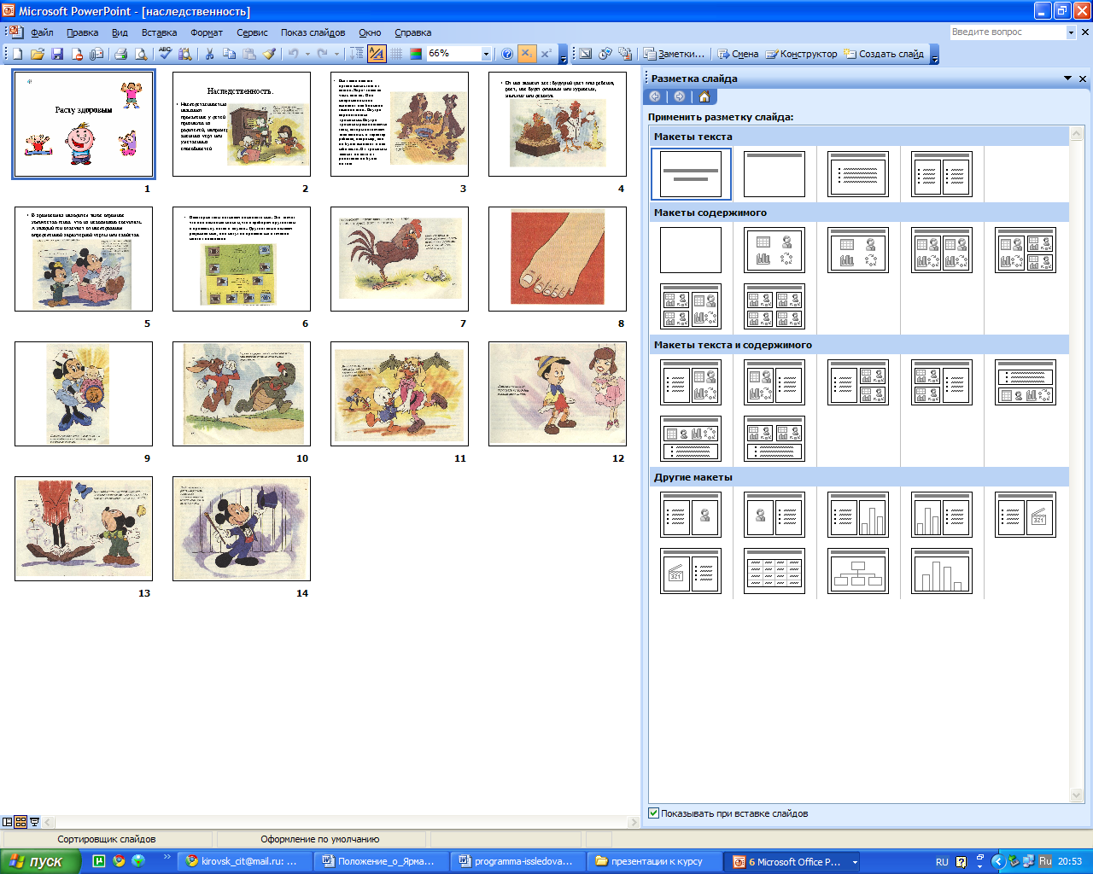
Task: Apply Title and Chart layout
Action: pyautogui.click(x=942, y=571)
